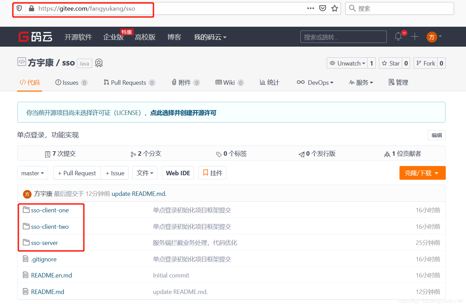Expand the 服务 dropdown tab
Image resolution: width=466 pixels, height=307 pixels.
tap(361, 82)
